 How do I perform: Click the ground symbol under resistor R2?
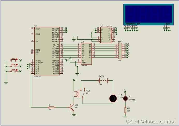pos(125,117)
